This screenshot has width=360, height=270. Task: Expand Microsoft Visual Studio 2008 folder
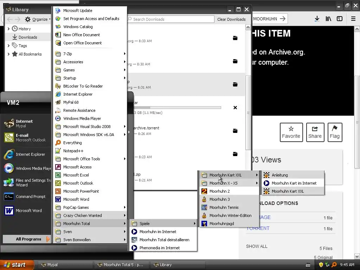coord(90,127)
